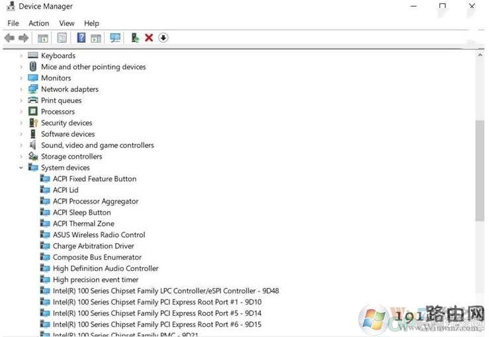
Task: Expand the Storage controllers node
Action: click(21, 157)
